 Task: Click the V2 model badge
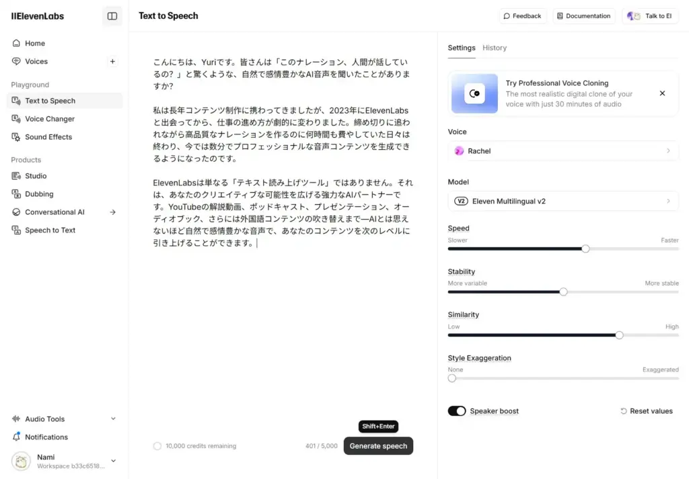(x=461, y=202)
